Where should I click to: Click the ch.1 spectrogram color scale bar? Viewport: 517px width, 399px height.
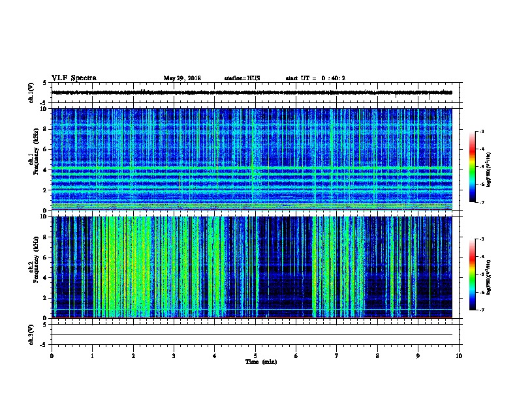click(x=473, y=167)
